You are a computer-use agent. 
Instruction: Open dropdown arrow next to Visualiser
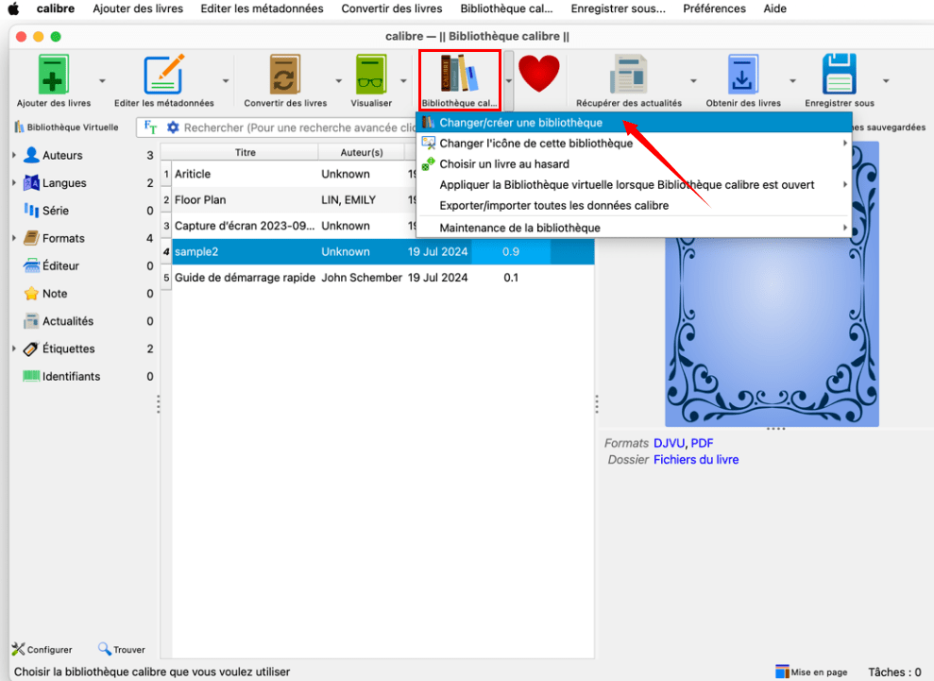point(403,80)
